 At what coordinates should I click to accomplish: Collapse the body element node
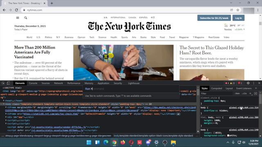(x=4, y=104)
